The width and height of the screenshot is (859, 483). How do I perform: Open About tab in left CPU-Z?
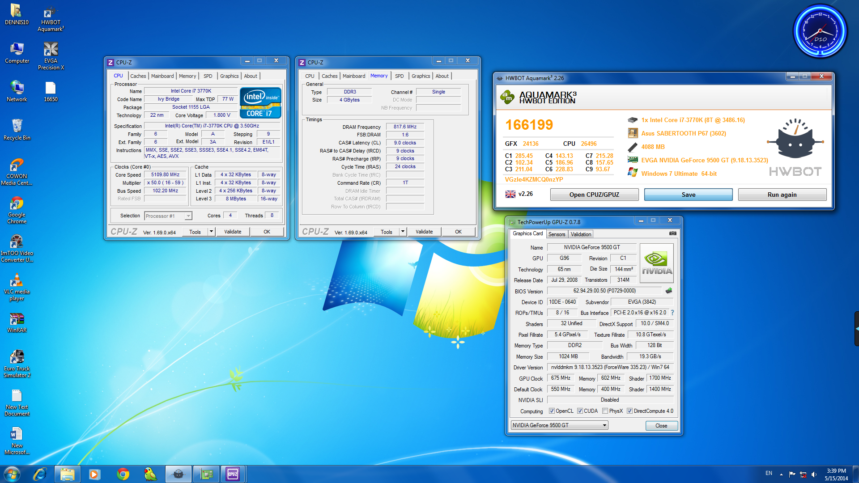click(x=251, y=76)
